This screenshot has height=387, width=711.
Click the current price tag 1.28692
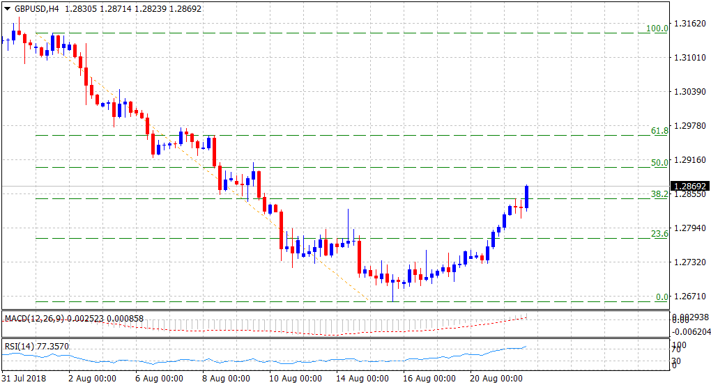coord(690,187)
